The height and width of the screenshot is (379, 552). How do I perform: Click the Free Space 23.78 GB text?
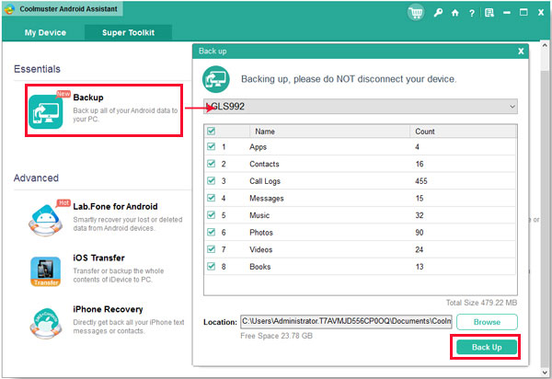[276, 336]
